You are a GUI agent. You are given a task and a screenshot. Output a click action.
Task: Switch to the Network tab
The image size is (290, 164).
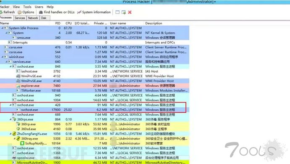33,18
